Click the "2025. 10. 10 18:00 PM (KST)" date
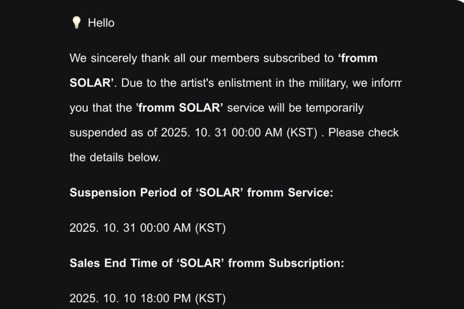The height and width of the screenshot is (309, 464). (147, 298)
